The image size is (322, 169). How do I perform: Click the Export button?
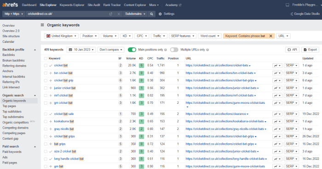pos(310,50)
